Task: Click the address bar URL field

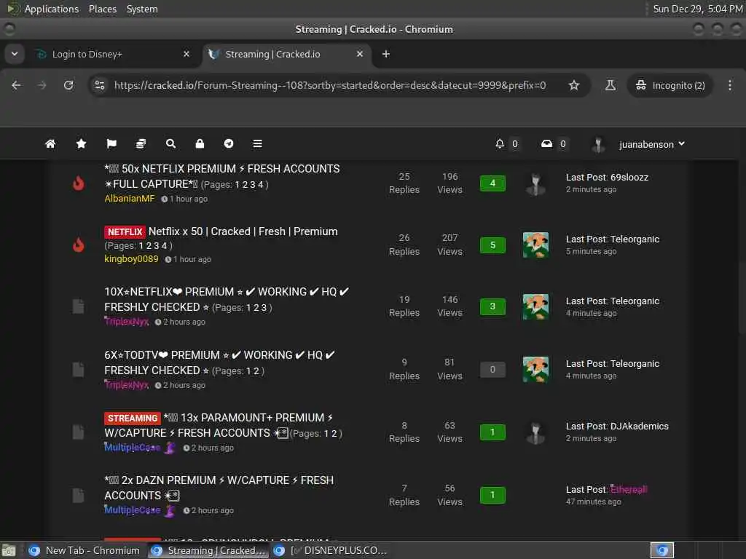Action: pyautogui.click(x=330, y=86)
